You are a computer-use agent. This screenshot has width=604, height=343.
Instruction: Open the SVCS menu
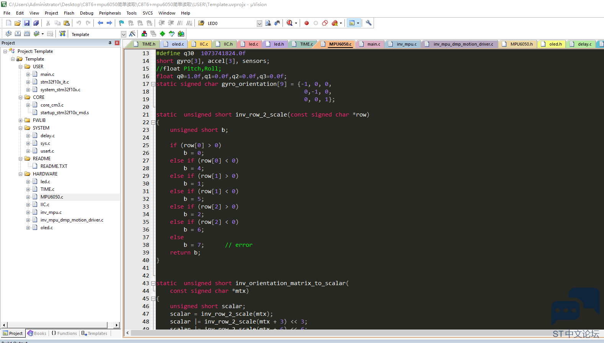[x=148, y=13]
